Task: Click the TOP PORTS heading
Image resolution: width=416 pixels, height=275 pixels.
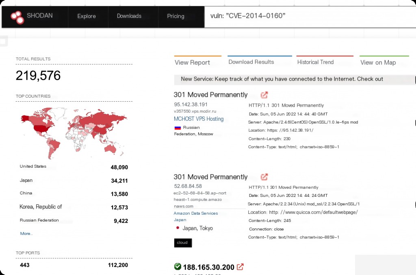Action: pyautogui.click(x=28, y=253)
